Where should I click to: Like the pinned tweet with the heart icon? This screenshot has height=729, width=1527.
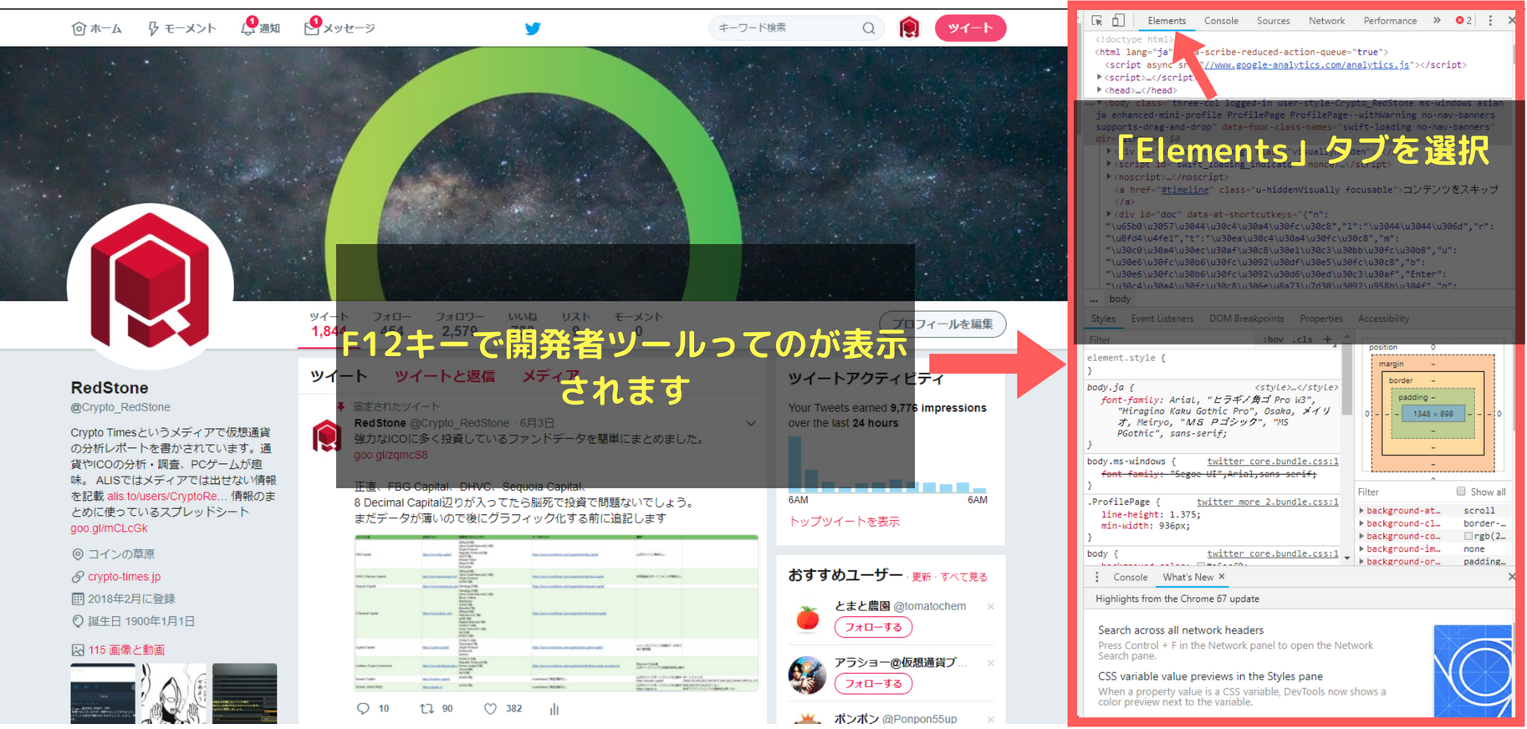click(x=490, y=709)
